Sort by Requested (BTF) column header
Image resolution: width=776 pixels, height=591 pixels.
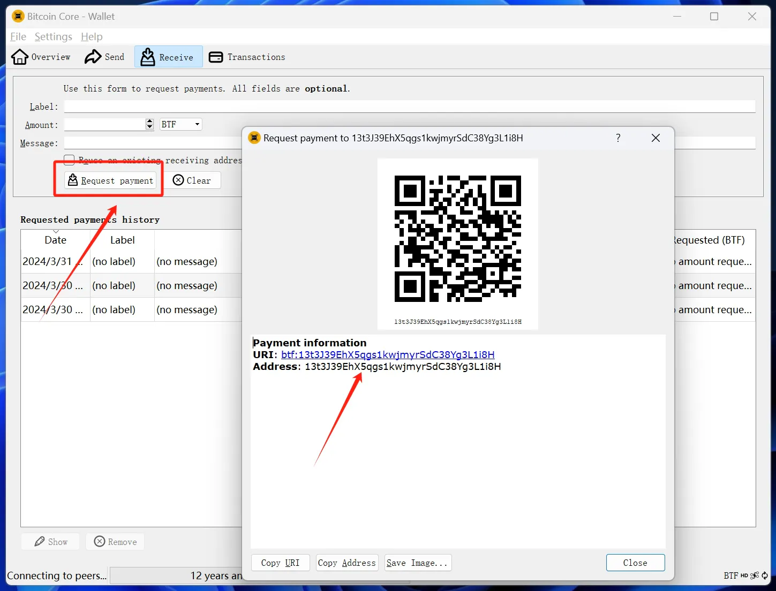click(710, 240)
